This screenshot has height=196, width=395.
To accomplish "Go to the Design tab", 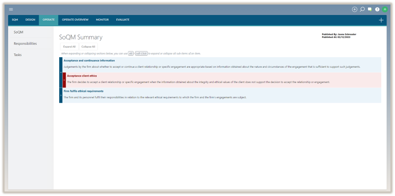I will [x=30, y=20].
